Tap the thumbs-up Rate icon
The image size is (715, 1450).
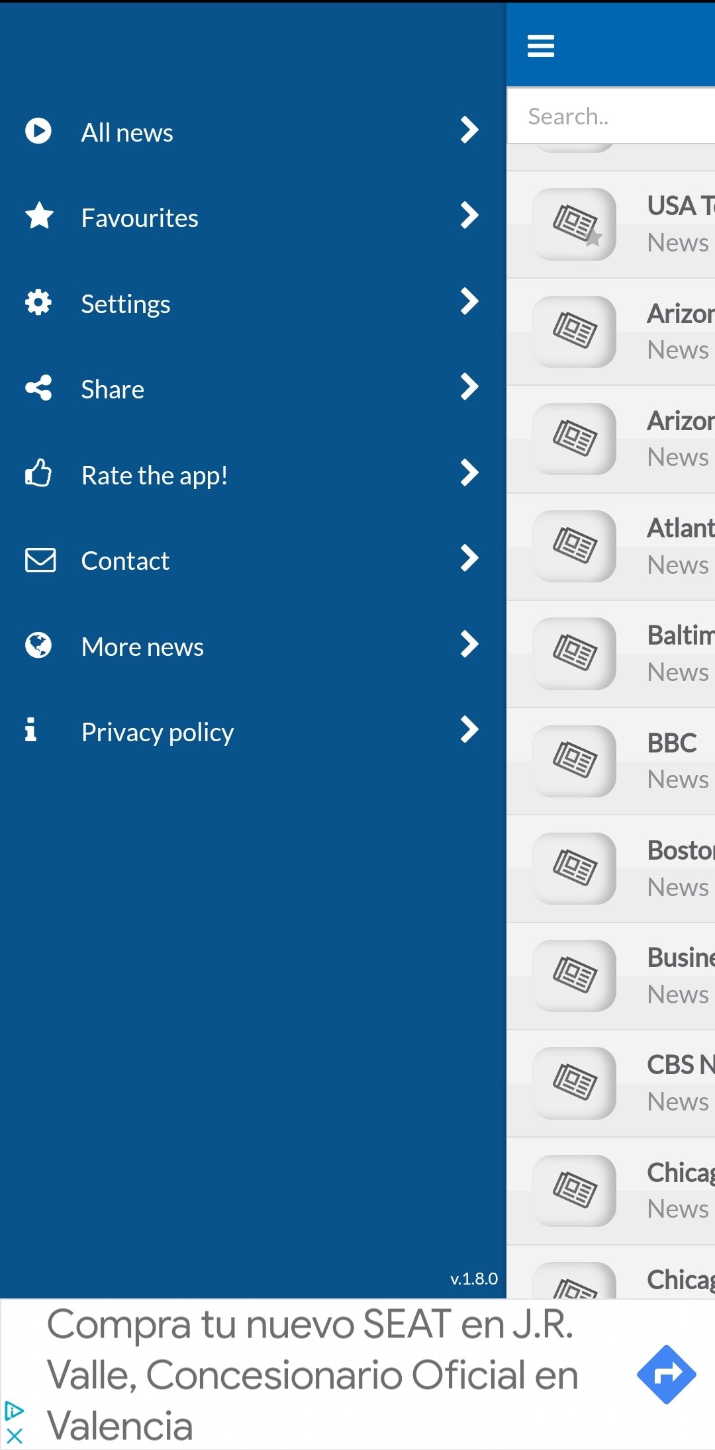38,474
